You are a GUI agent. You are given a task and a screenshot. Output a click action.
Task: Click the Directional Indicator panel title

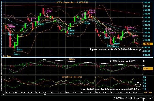tap(72, 77)
